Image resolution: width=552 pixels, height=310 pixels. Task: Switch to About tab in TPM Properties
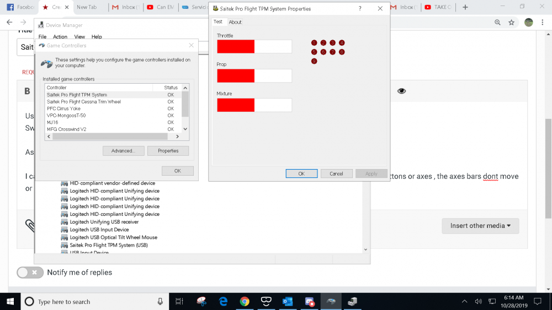(235, 22)
